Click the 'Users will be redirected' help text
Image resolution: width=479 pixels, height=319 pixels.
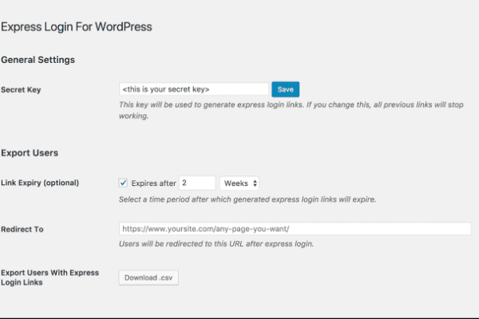(216, 244)
